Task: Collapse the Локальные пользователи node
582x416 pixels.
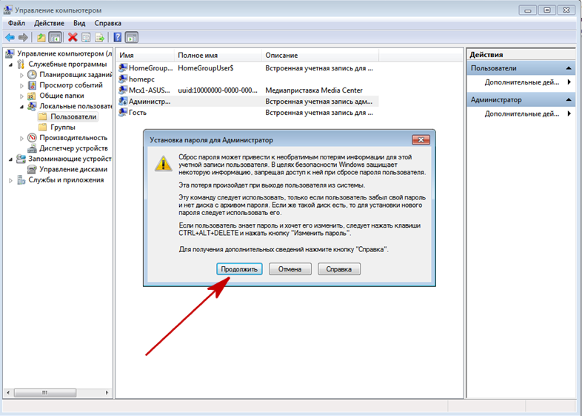Action: (21, 107)
